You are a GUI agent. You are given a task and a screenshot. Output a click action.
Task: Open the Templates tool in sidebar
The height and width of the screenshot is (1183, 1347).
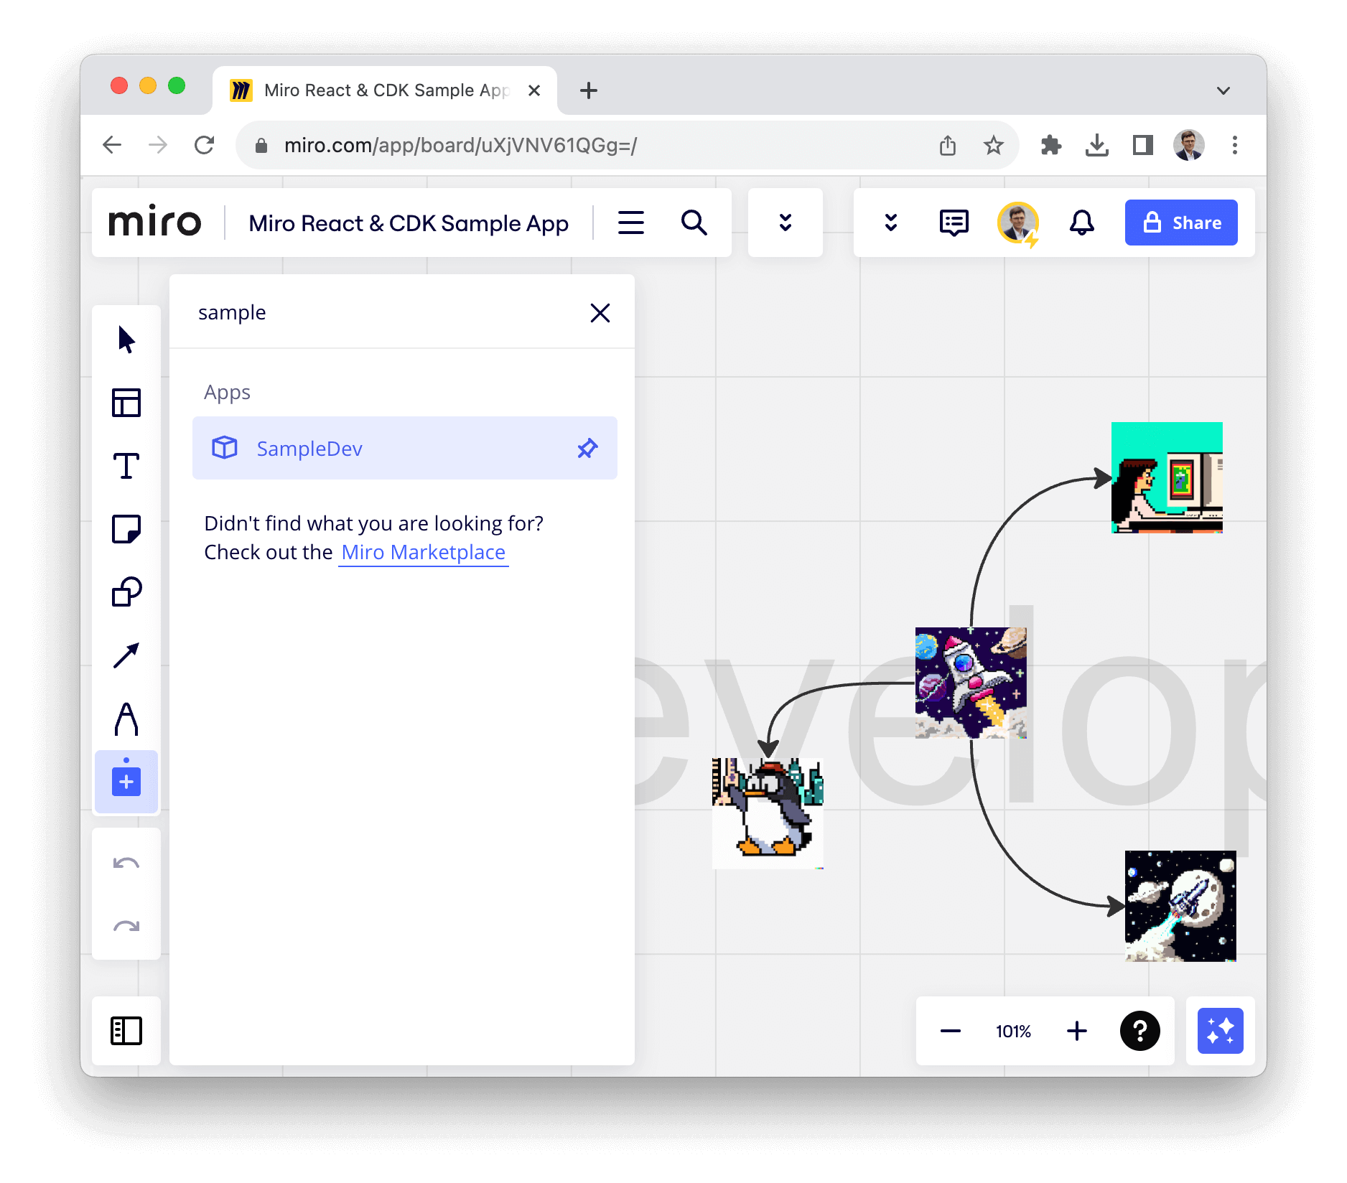pos(126,403)
